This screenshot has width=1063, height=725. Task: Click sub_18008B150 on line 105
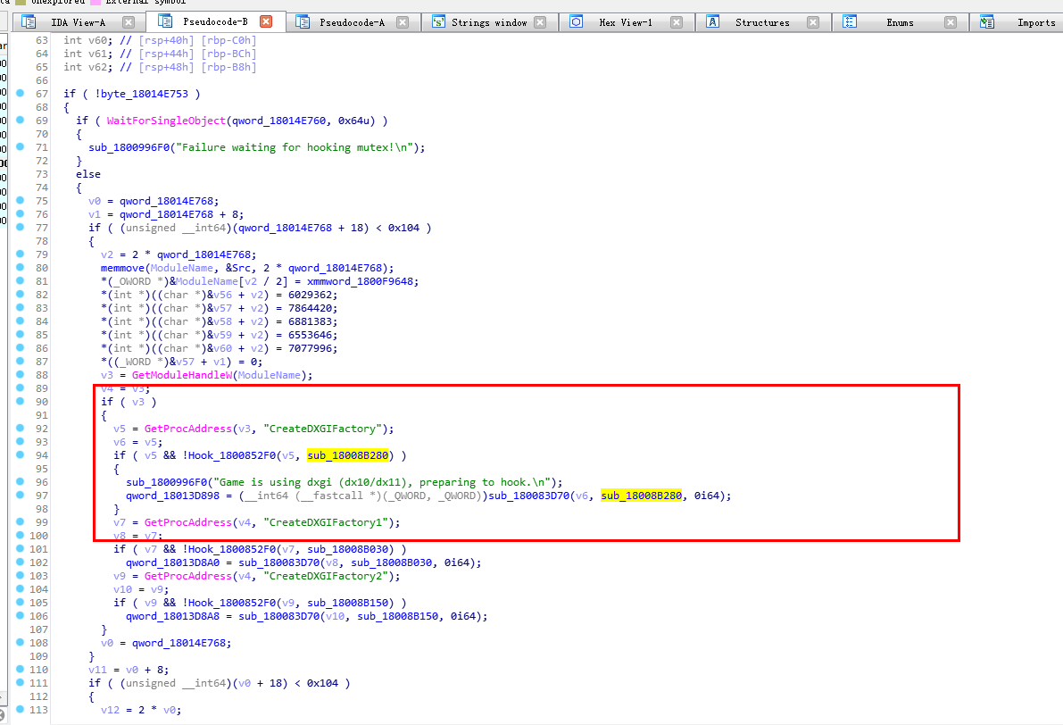(348, 603)
